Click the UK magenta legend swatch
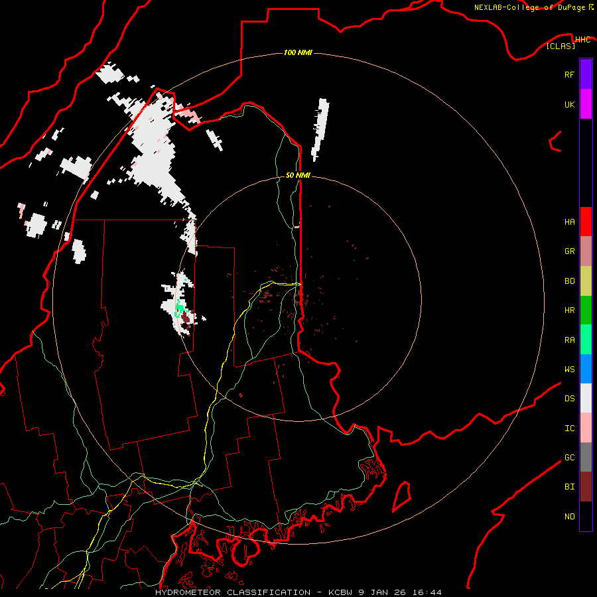The height and width of the screenshot is (597, 597). coord(586,104)
